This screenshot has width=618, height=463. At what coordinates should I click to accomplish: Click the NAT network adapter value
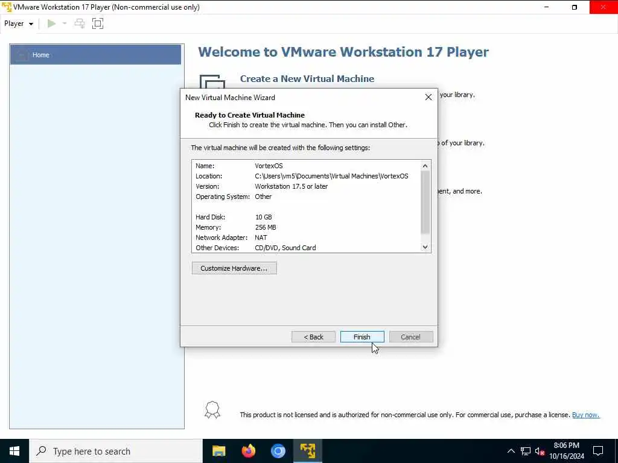pyautogui.click(x=261, y=238)
